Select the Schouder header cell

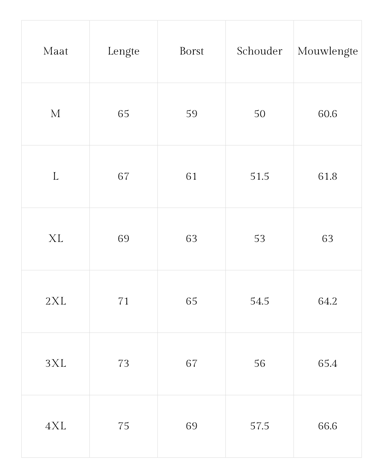tap(259, 51)
